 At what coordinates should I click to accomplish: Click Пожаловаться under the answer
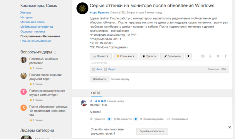click(179, 119)
